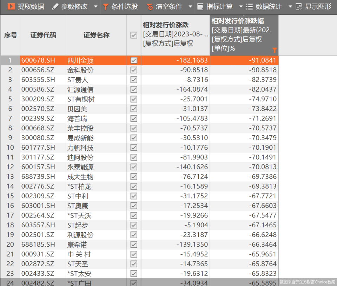Open the 条件选股 toolbar item
Image resolution: width=337 pixels, height=286 pixels.
pos(120,7)
